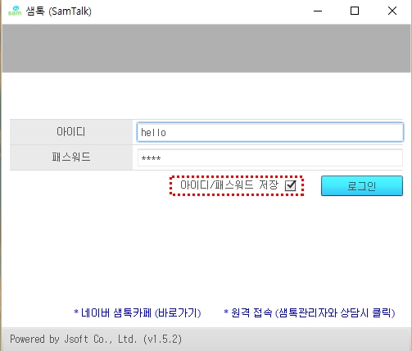Close the SamTalk login window
Screen dimensions: 412x351
[x=392, y=11]
